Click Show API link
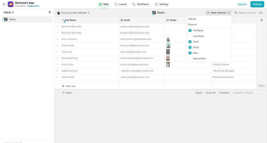Screen dimensions: 267x143 pyautogui.click(x=211, y=93)
